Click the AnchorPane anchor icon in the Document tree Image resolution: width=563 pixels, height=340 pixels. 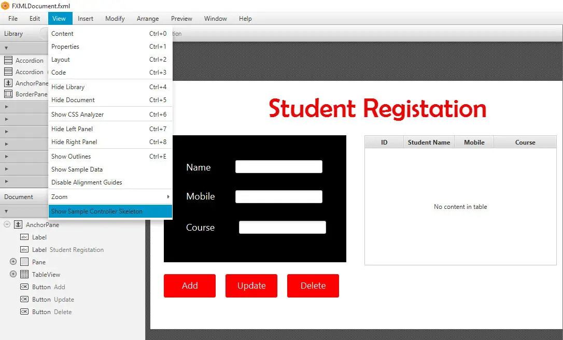pyautogui.click(x=18, y=225)
